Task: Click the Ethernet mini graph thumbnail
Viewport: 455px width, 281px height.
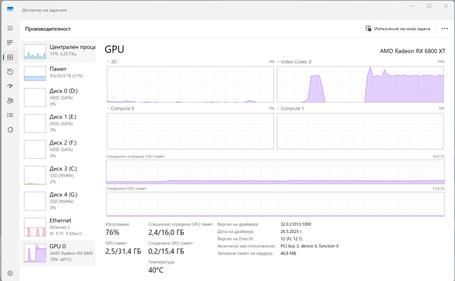Action: click(35, 227)
